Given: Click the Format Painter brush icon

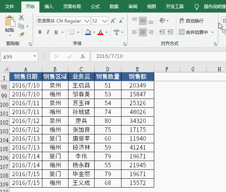Looking at the screenshot, I should point(21,35).
